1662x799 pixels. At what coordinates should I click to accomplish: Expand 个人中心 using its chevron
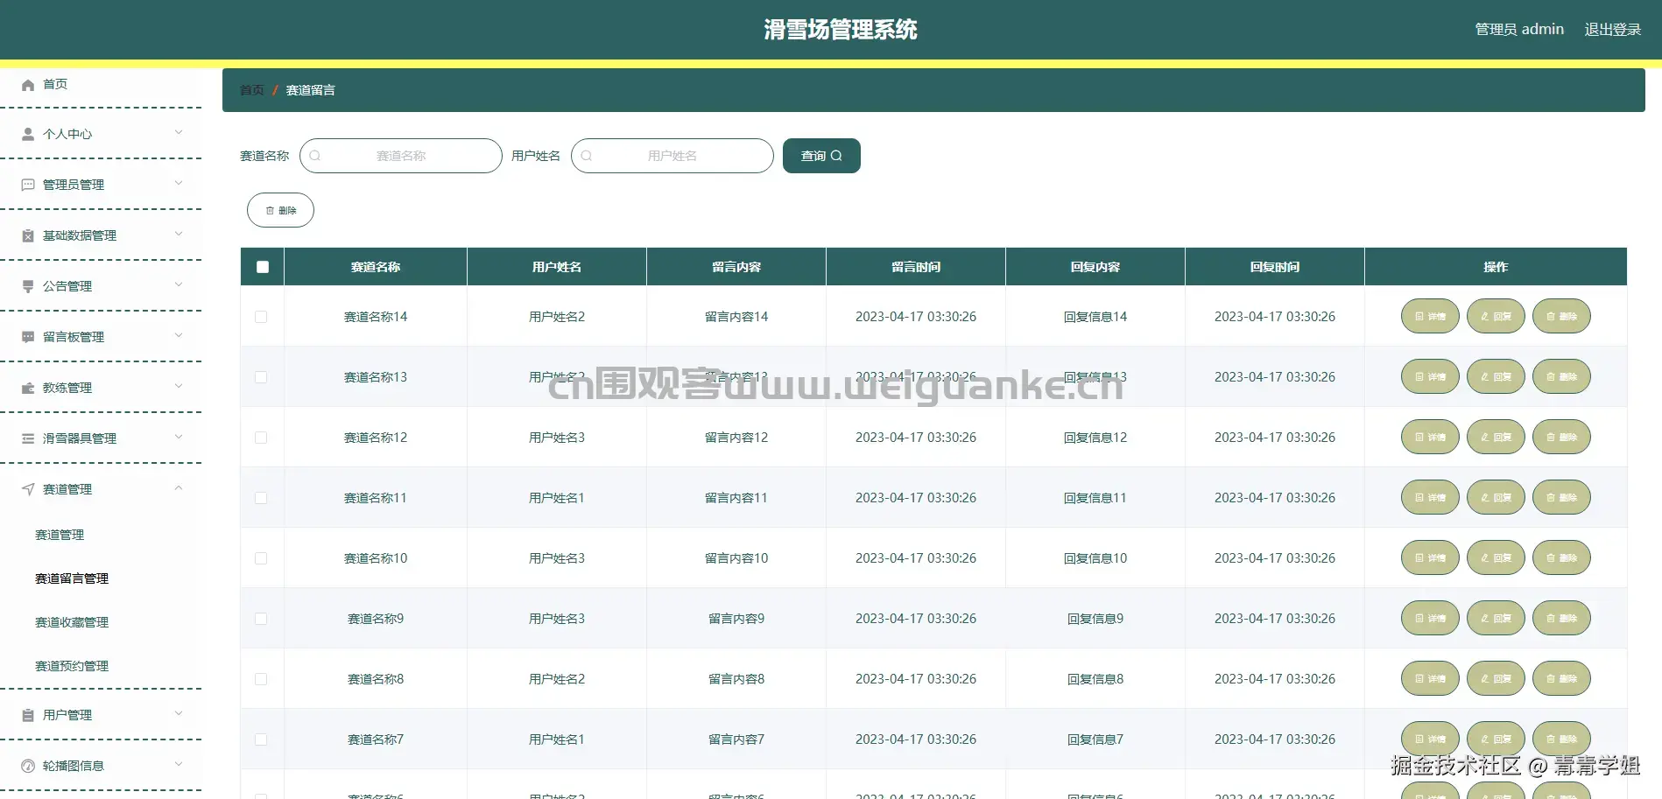point(179,133)
